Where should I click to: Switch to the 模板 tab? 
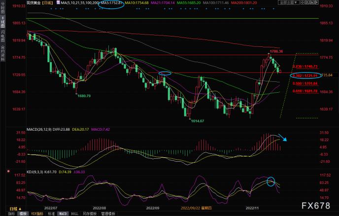click(x=23, y=214)
